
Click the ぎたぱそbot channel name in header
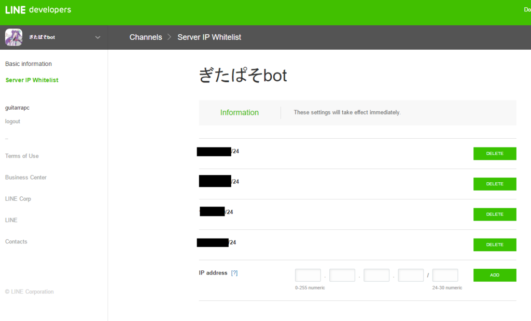(42, 37)
